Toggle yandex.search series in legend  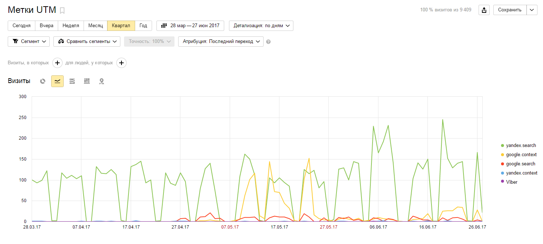coord(519,146)
